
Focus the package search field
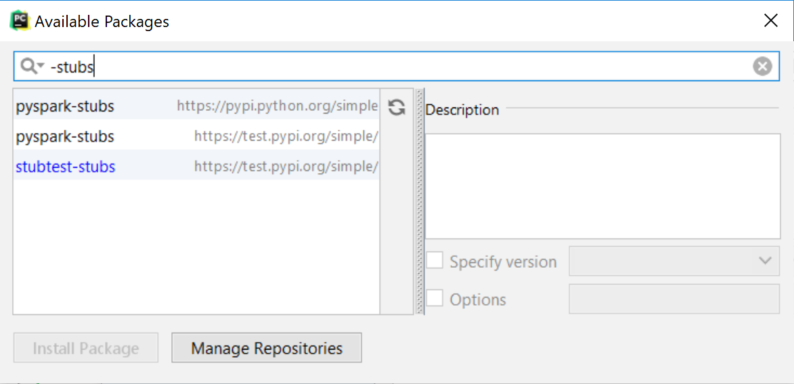coord(397,66)
